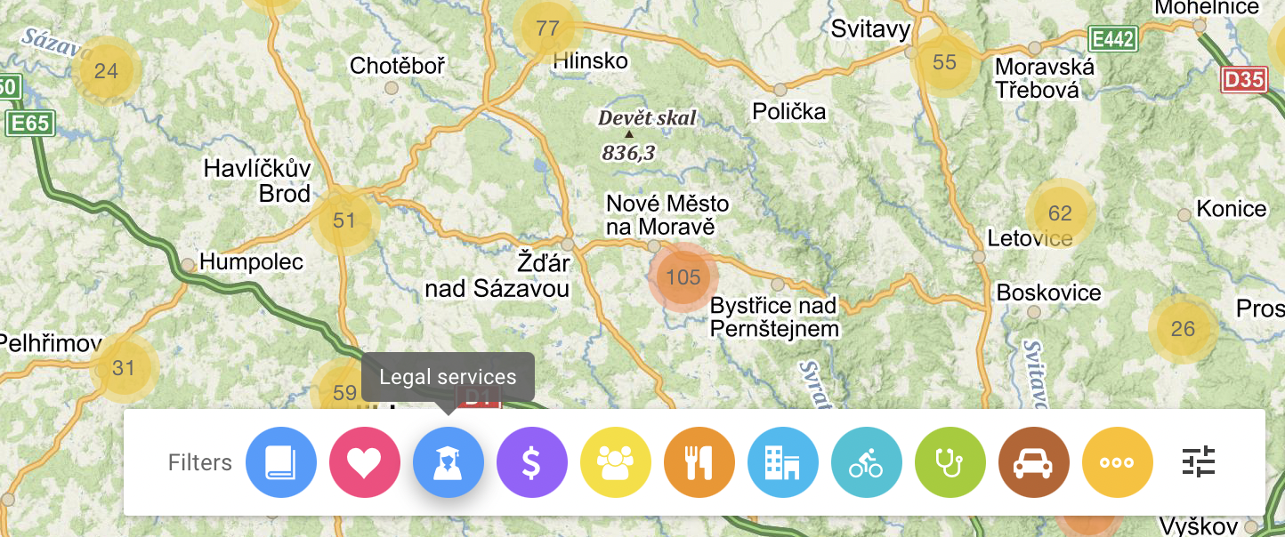Toggle the green stethoscope health filter

click(950, 462)
